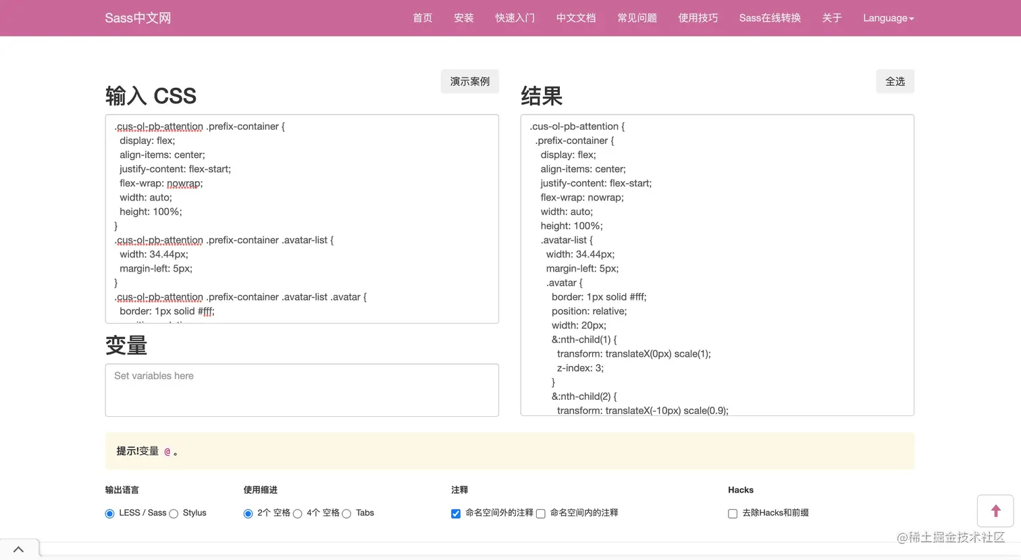
Task: Click the Set variables here field
Action: click(x=302, y=390)
